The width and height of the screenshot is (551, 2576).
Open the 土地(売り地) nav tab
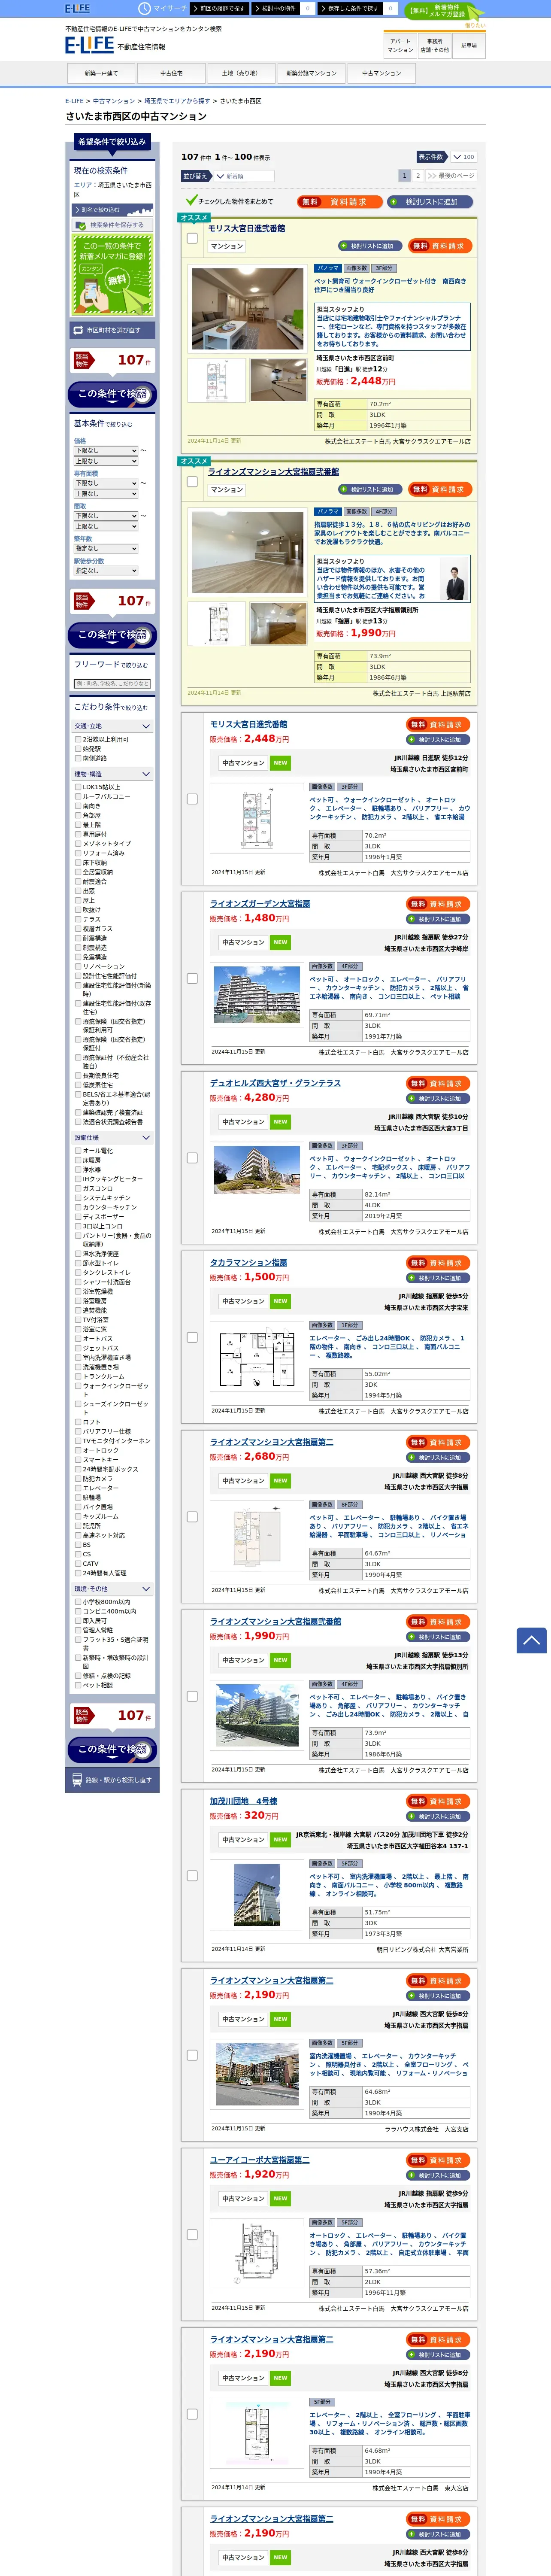pyautogui.click(x=241, y=73)
